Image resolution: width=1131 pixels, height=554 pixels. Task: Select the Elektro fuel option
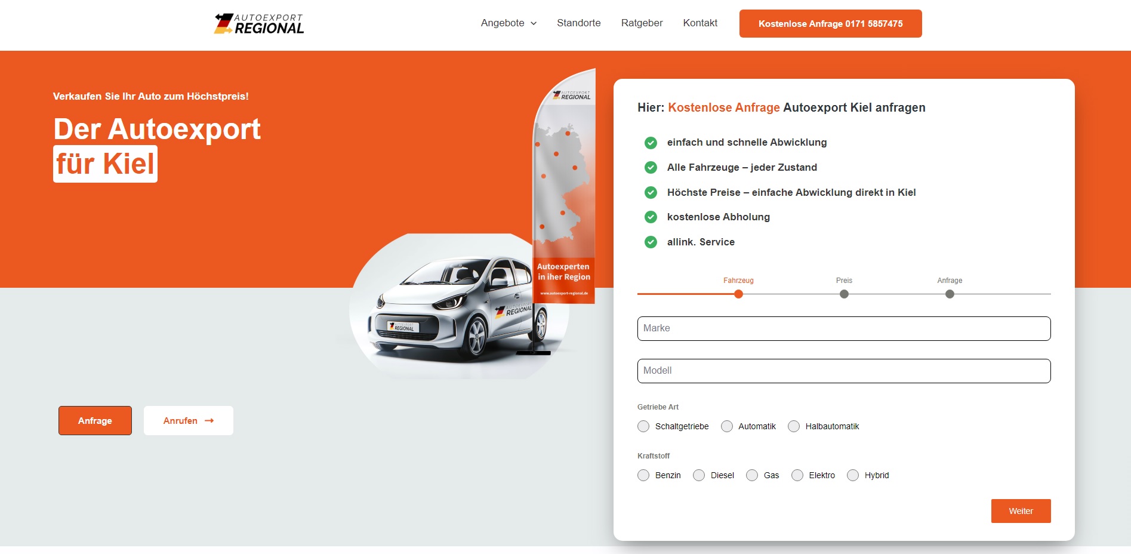click(x=797, y=475)
